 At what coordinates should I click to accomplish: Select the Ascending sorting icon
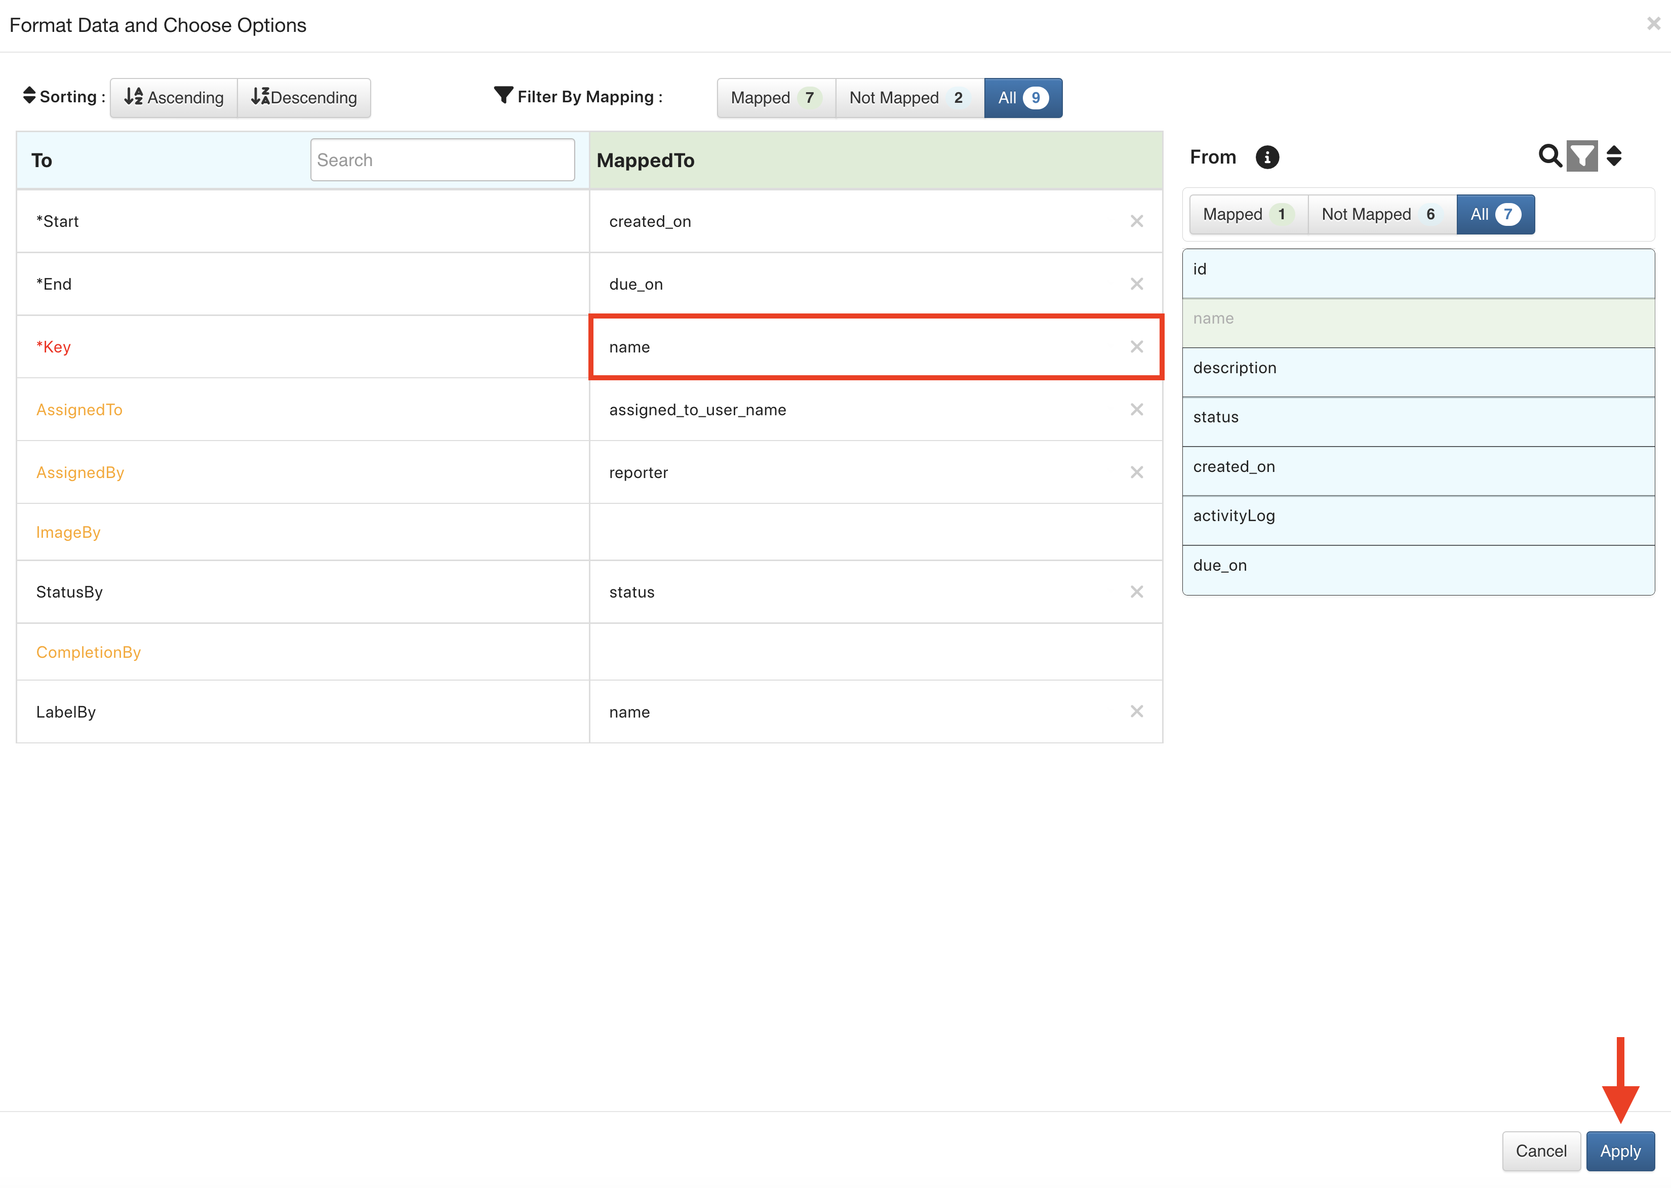[x=134, y=97]
